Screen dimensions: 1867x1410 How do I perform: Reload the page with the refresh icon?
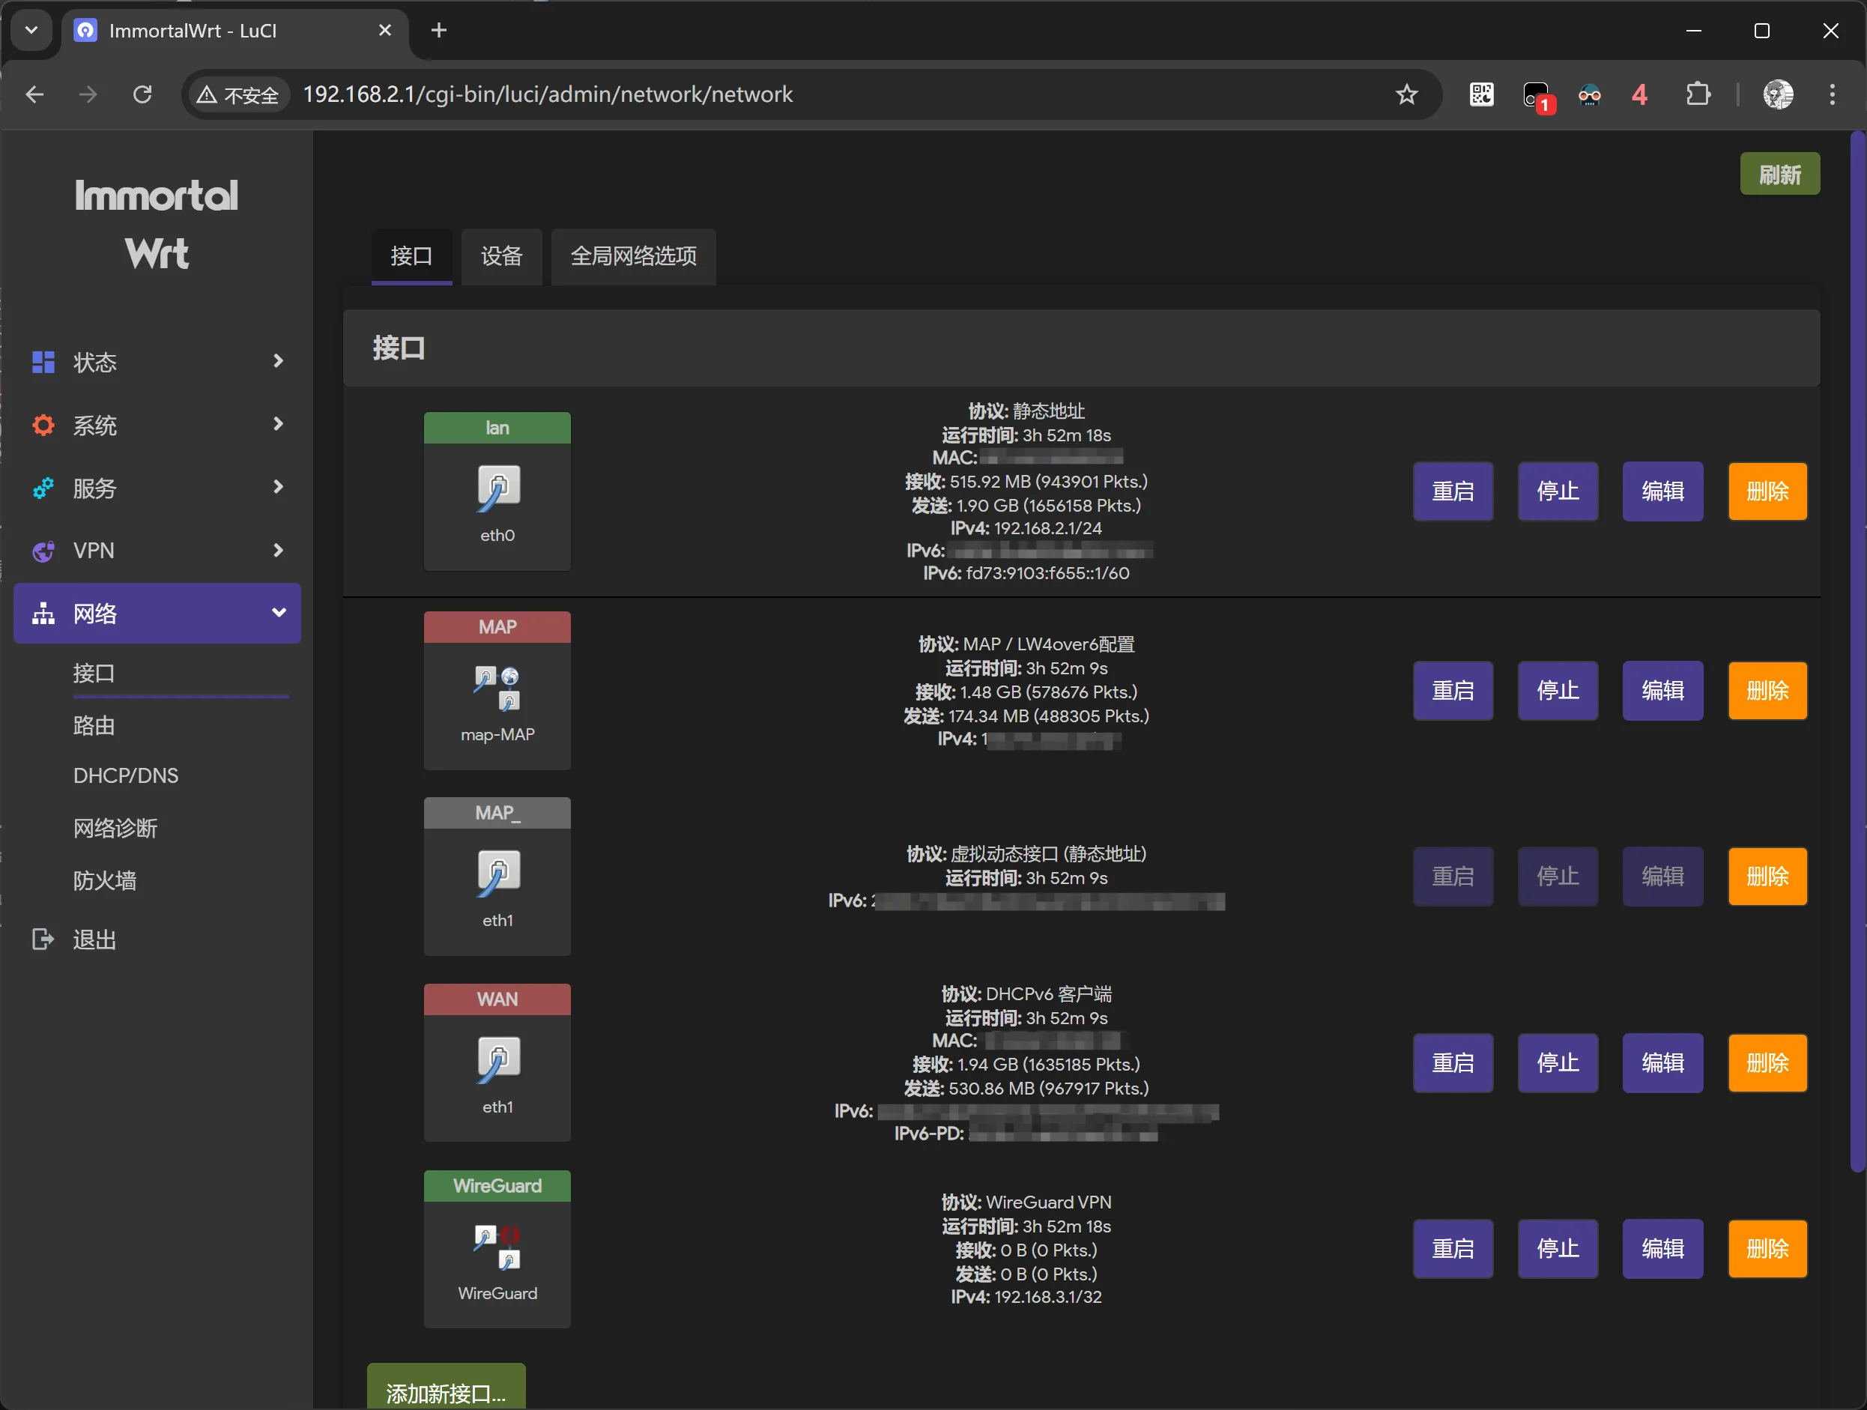click(x=142, y=94)
